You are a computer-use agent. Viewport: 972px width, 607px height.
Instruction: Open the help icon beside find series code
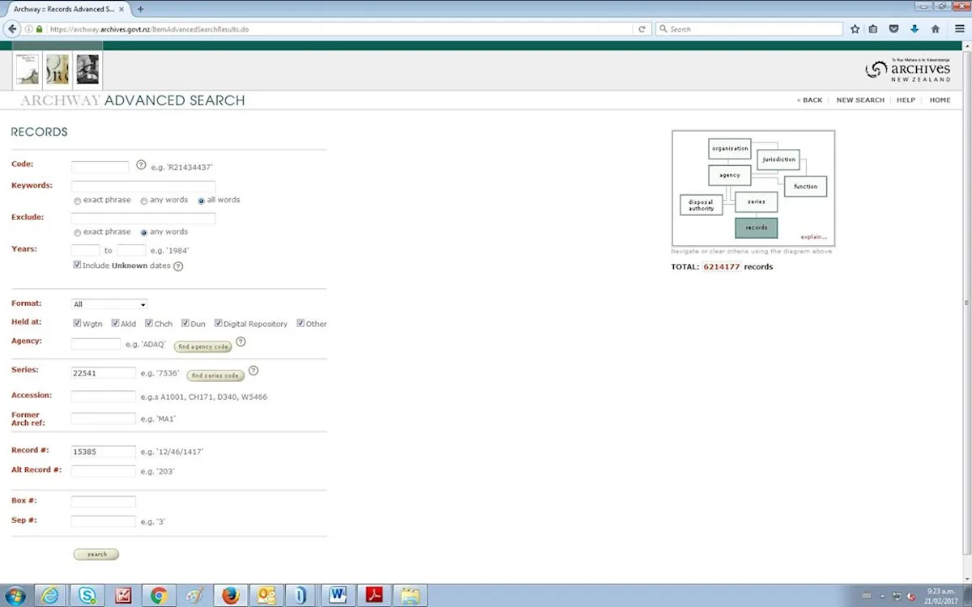click(x=254, y=371)
